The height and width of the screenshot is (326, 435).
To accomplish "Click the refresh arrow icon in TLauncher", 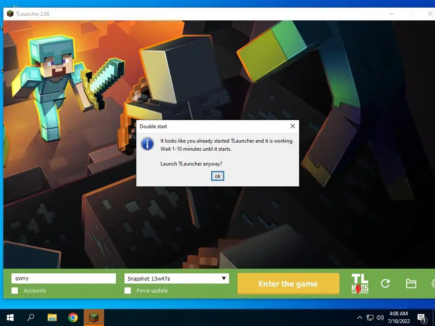I will point(385,283).
